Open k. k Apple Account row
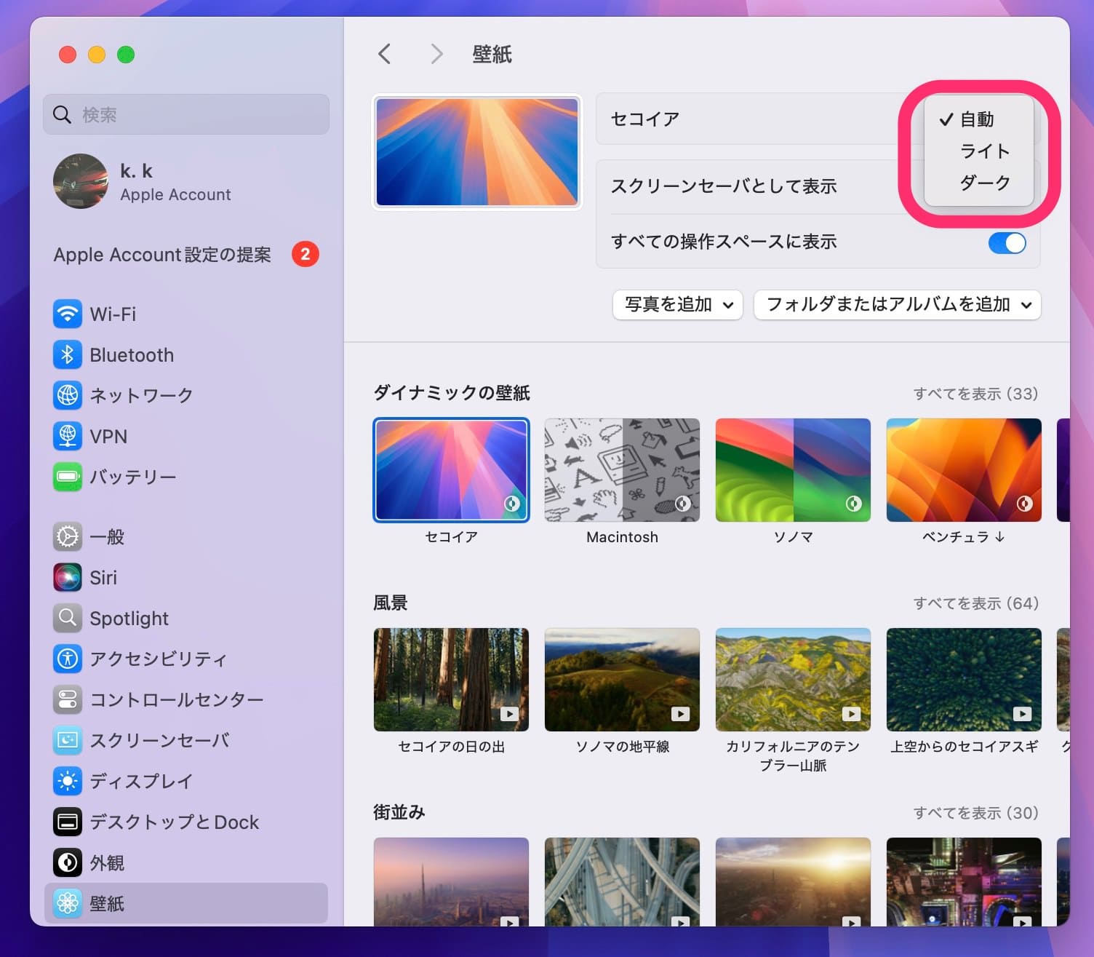Viewport: 1094px width, 957px height. [186, 181]
